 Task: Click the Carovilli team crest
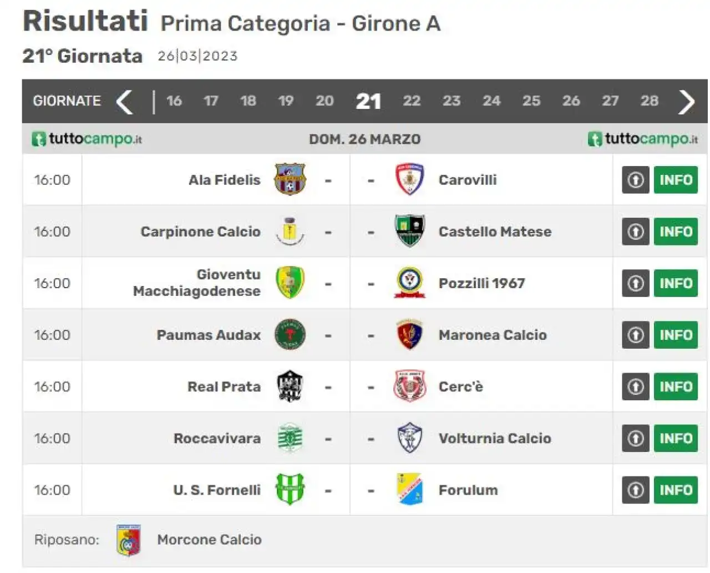(409, 179)
